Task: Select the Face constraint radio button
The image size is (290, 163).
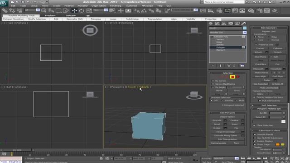Action: click(x=256, y=40)
